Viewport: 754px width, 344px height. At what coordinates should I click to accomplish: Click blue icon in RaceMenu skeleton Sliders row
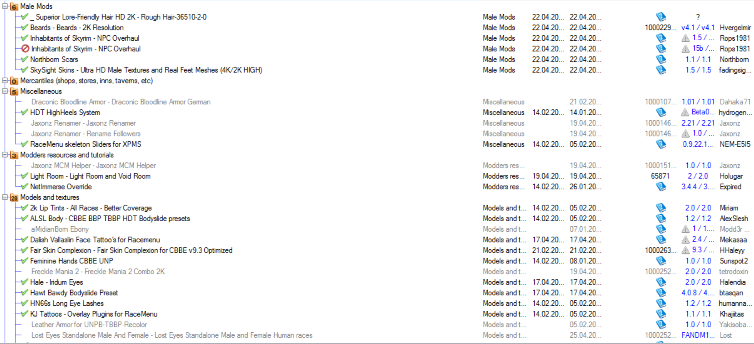(x=661, y=144)
